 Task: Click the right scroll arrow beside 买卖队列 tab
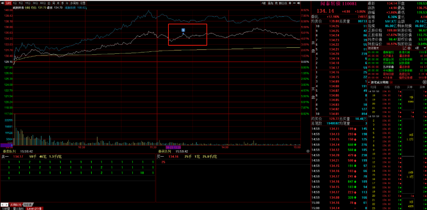point(7,204)
